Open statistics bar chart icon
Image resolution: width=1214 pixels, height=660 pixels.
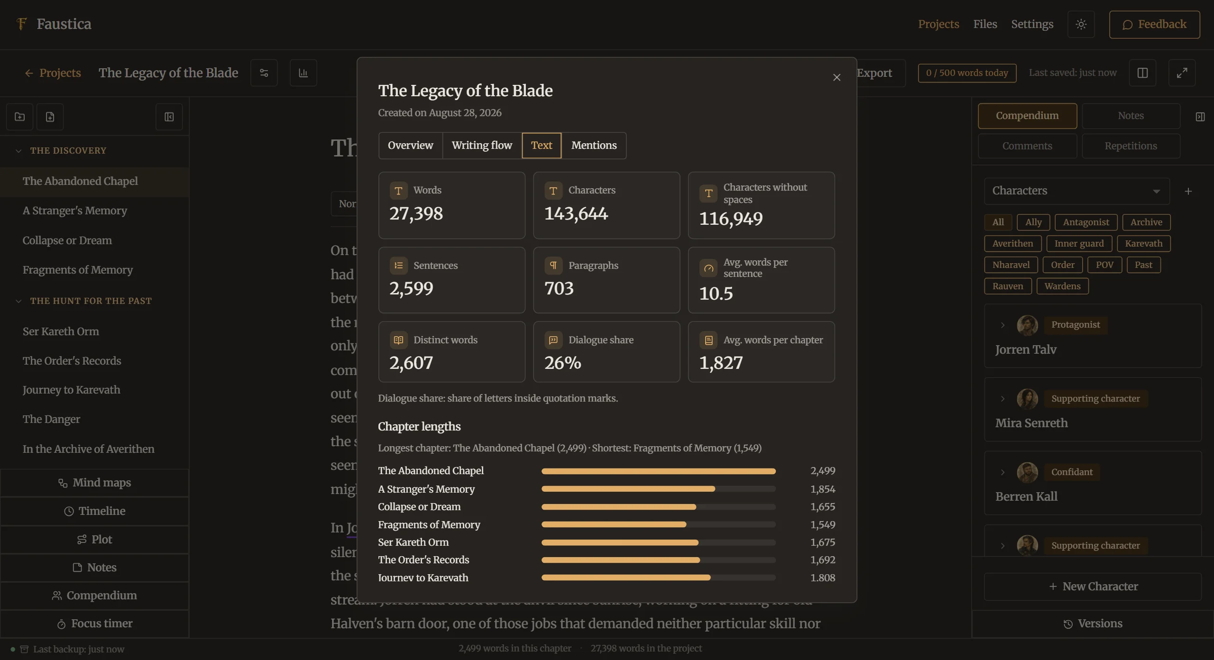(303, 73)
